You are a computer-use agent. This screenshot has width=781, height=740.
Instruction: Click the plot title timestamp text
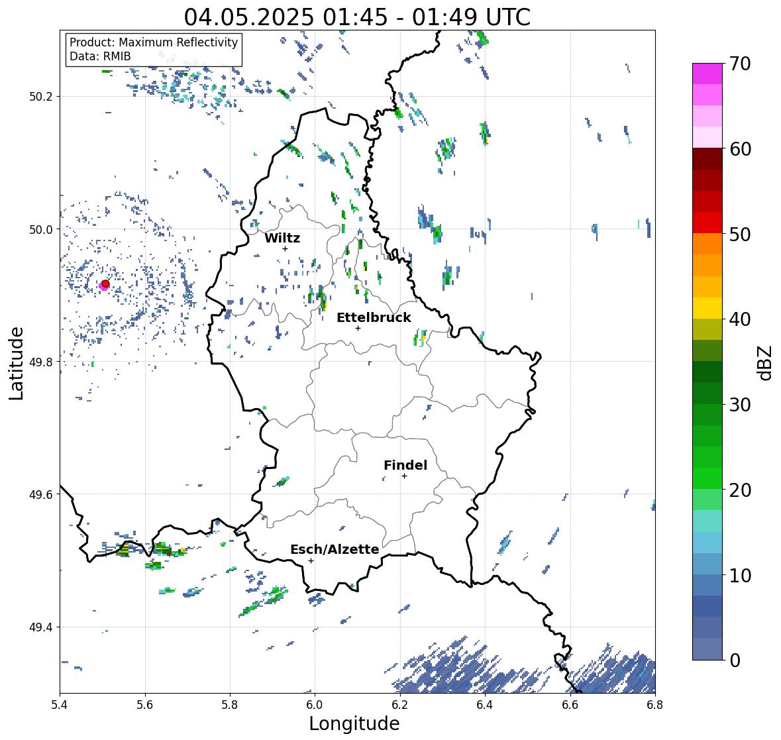(357, 17)
